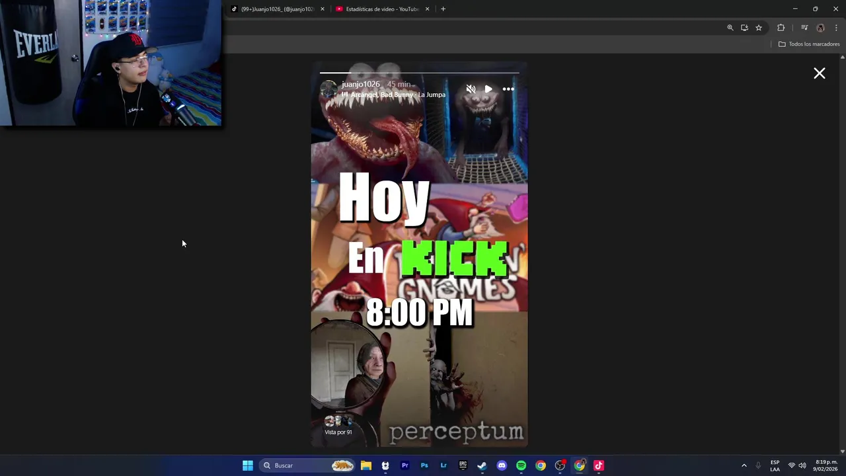Image resolution: width=846 pixels, height=476 pixels.
Task: Open the Chrome profile avatar
Action: (x=821, y=28)
